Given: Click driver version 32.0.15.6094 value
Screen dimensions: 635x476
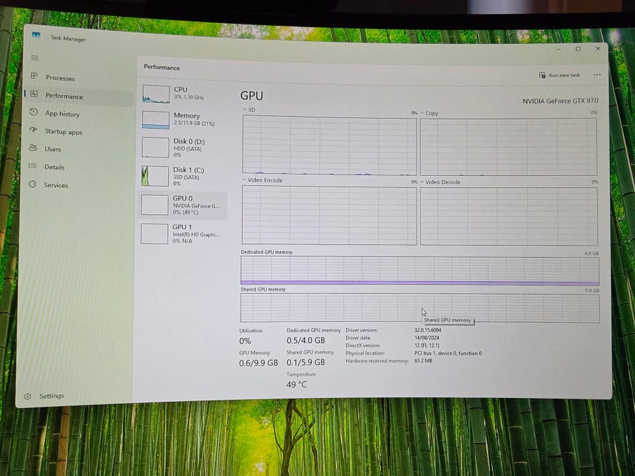Looking at the screenshot, I should coord(428,330).
